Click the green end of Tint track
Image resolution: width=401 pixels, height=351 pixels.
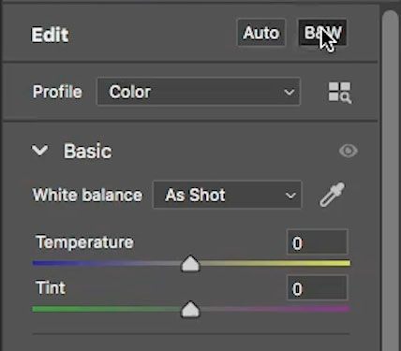[40, 309]
